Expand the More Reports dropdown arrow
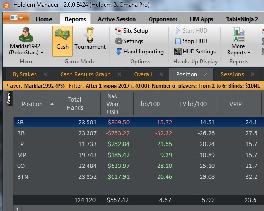Image resolution: width=264 pixels, height=211 pixels. click(249, 53)
